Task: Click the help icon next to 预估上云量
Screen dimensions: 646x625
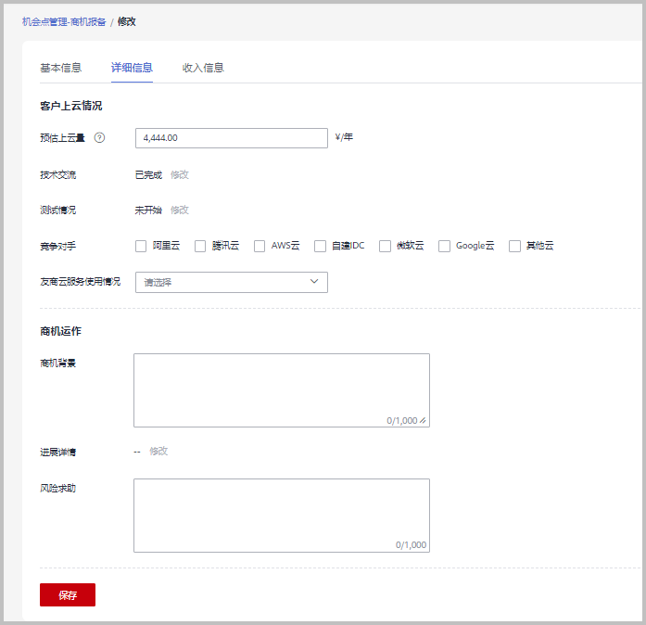Action: (99, 137)
